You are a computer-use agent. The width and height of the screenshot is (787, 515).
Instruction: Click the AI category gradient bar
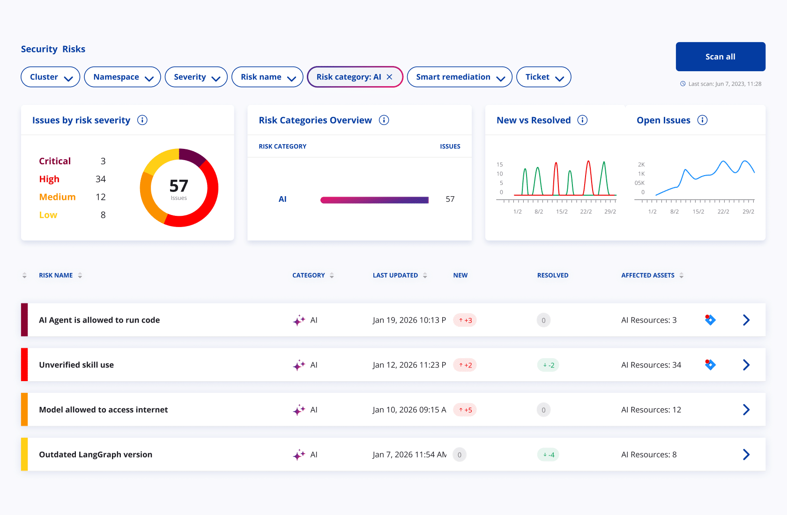(374, 200)
